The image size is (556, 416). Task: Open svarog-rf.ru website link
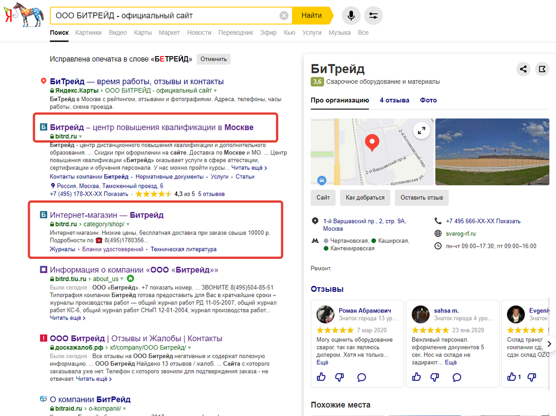coord(461,233)
